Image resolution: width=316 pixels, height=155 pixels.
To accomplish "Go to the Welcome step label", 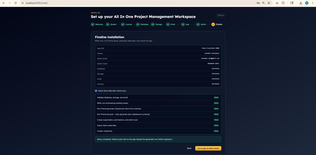I will coord(99,24).
